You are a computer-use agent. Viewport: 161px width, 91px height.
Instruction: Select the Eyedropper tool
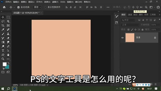3,30
